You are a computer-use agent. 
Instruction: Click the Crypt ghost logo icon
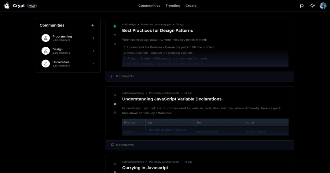6,5
